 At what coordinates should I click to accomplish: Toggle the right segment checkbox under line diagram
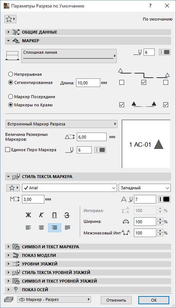[166, 82]
